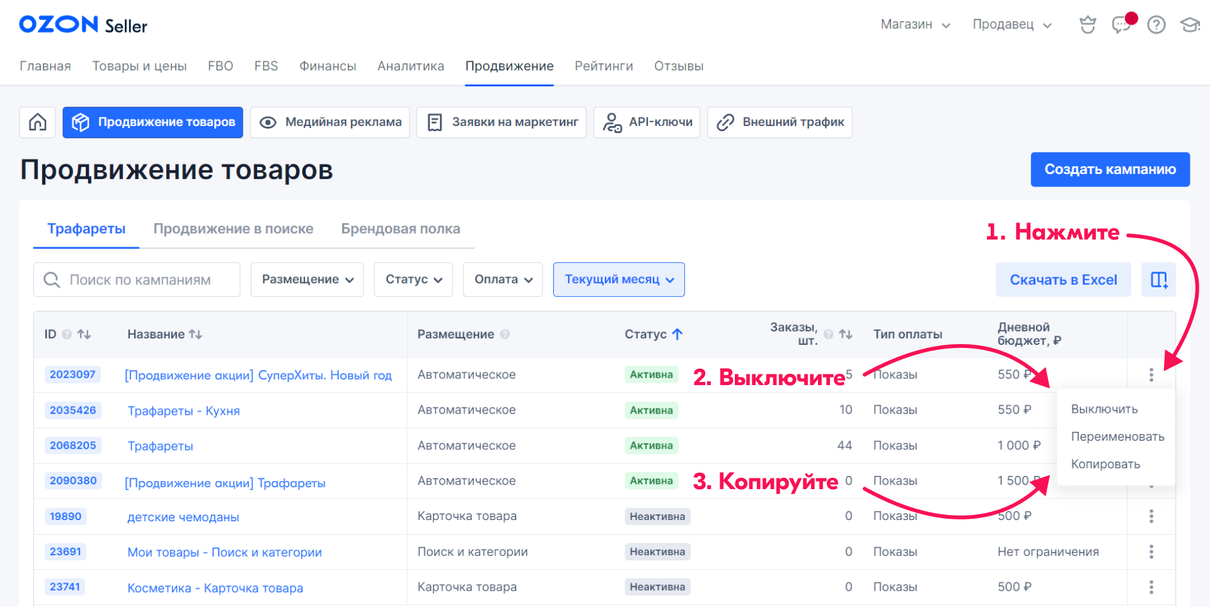
Task: Open [Продвижение акции] Трафареты campaign link
Action: point(225,483)
